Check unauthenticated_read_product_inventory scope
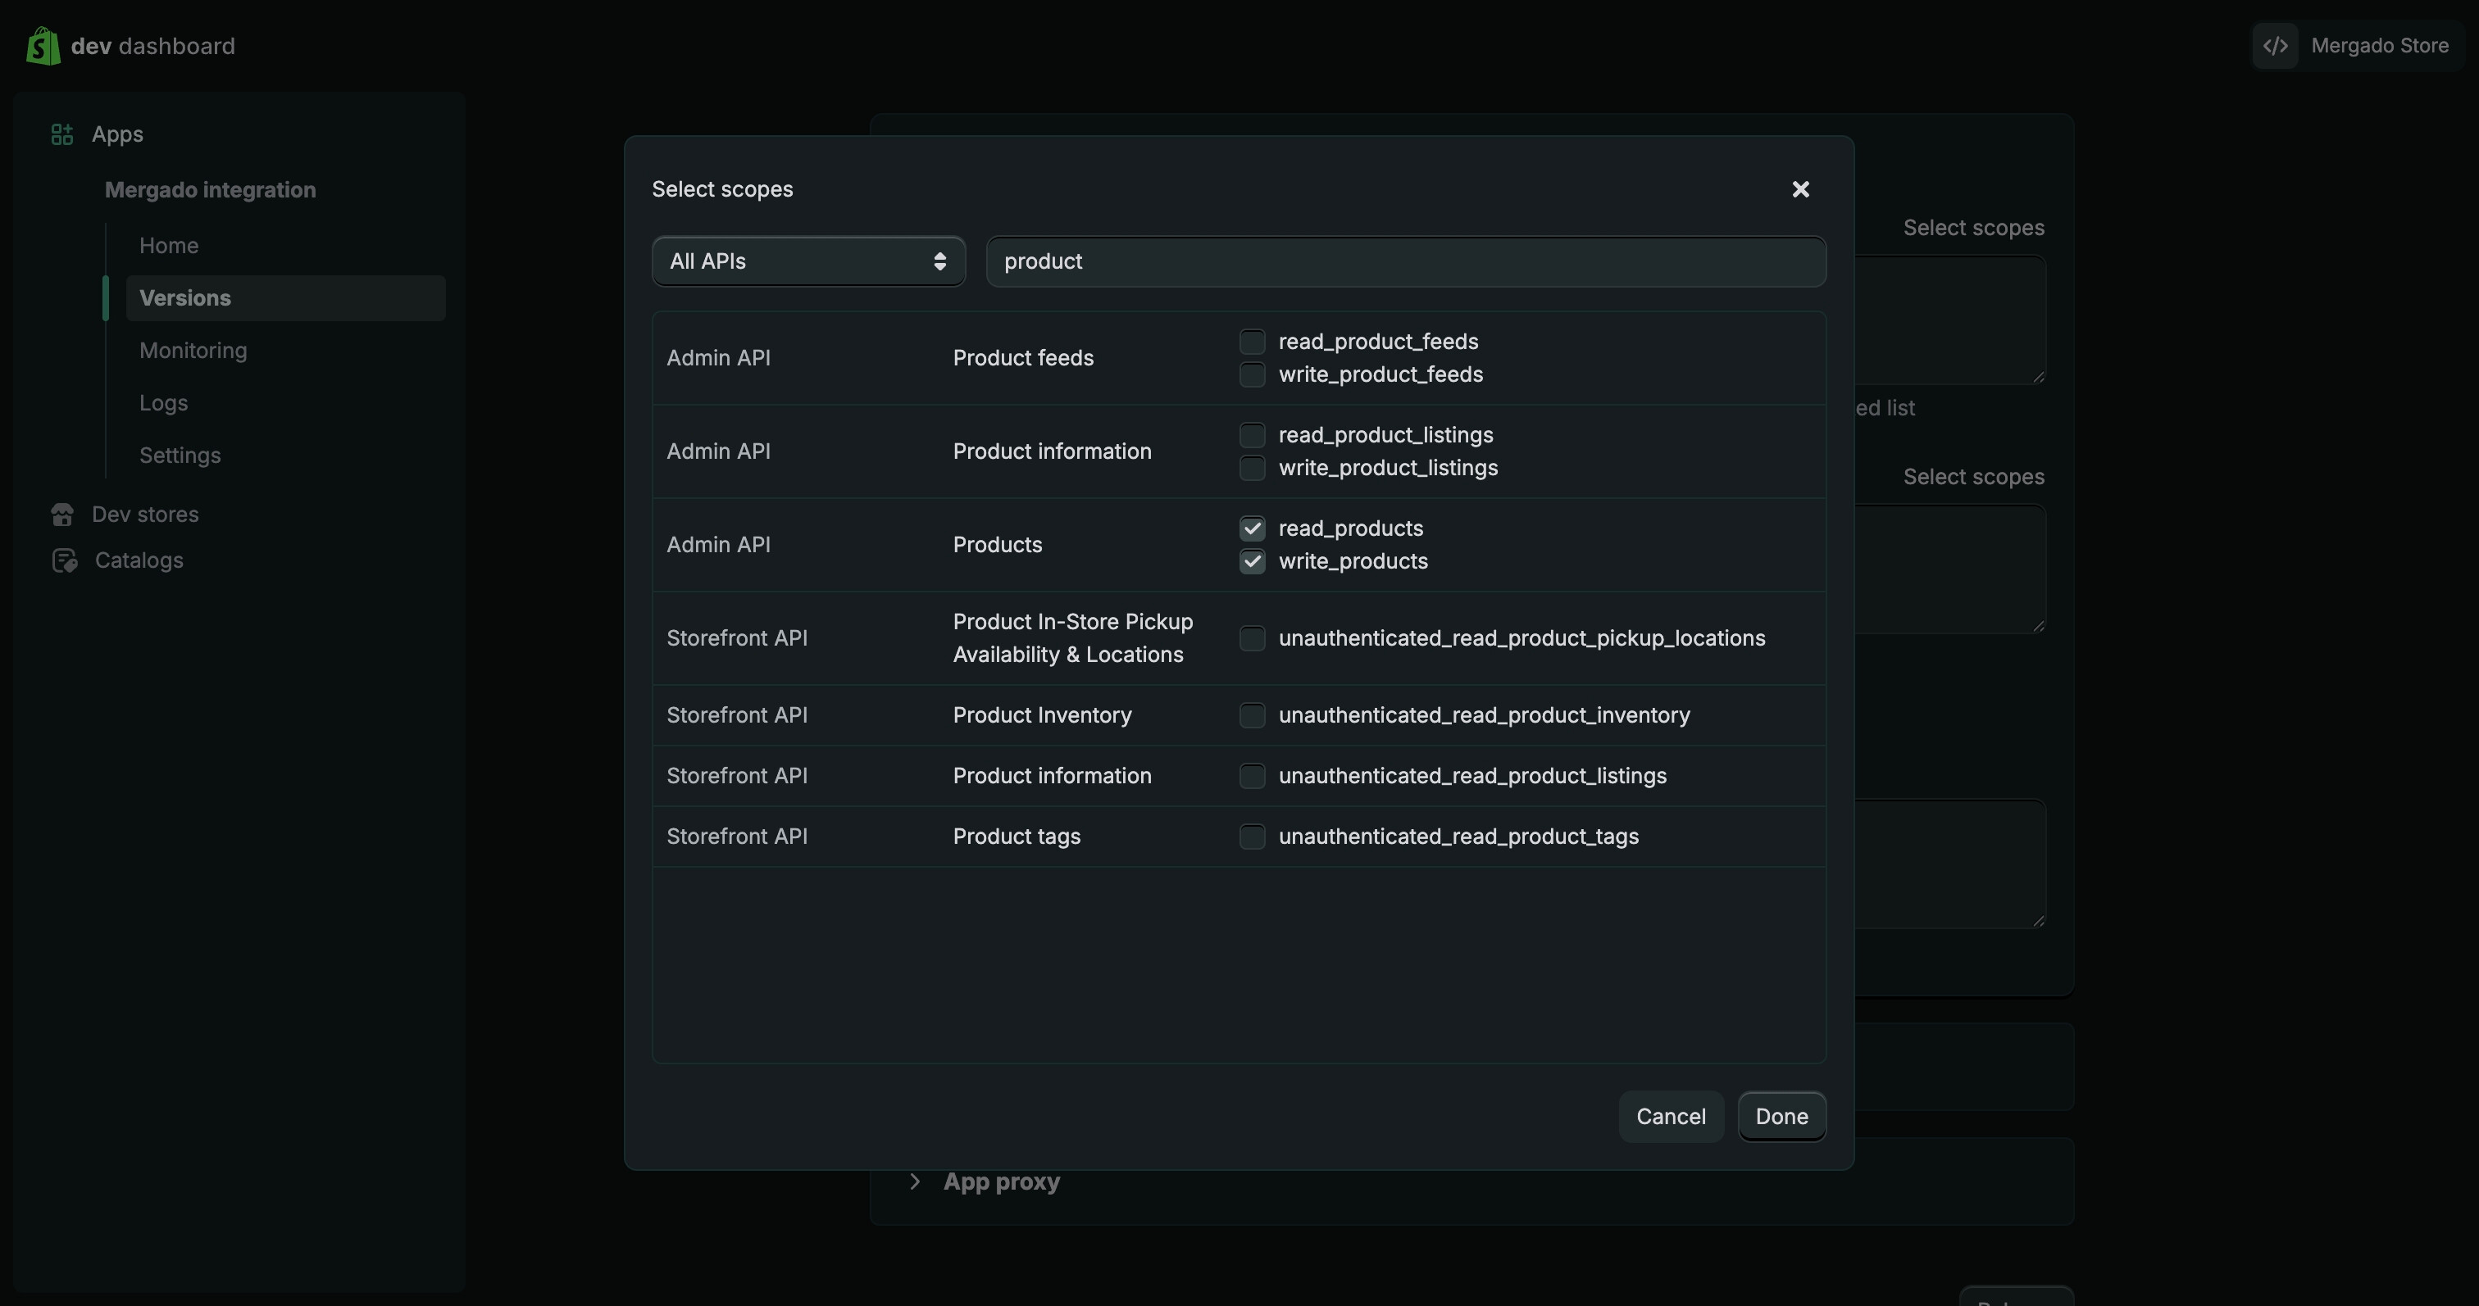 click(x=1252, y=715)
